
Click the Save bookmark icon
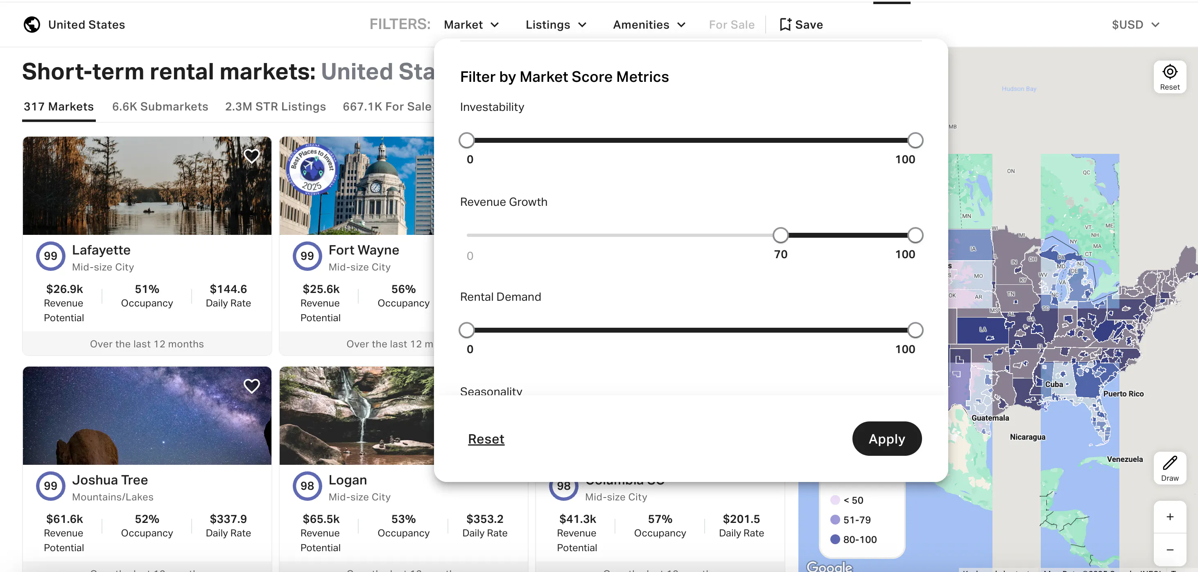click(785, 25)
